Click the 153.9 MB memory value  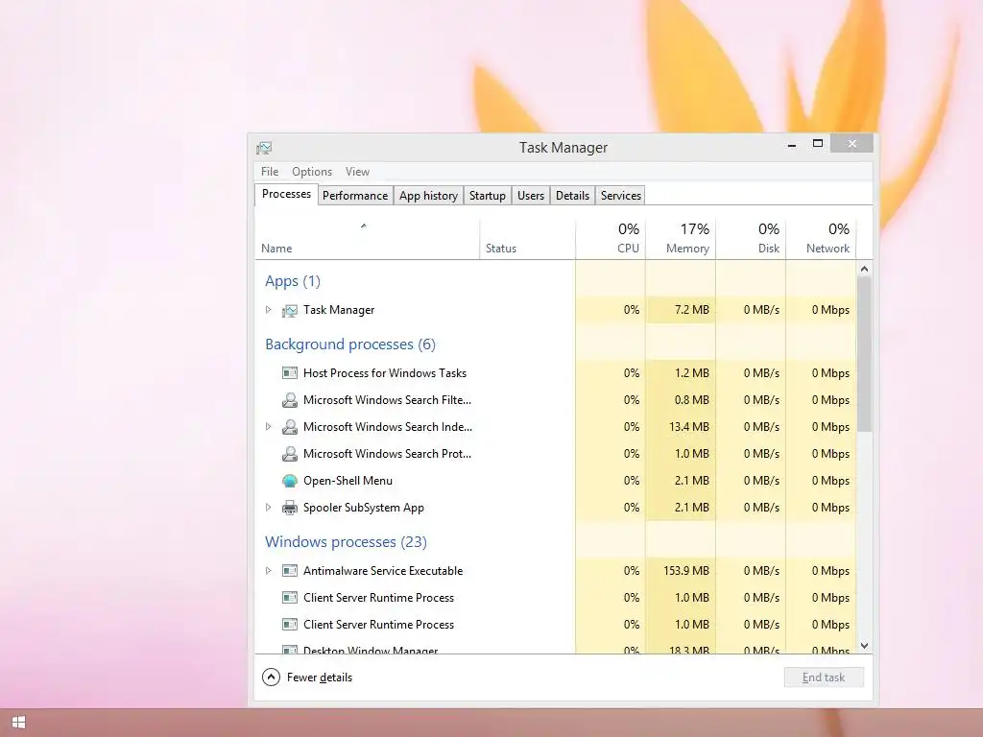[686, 571]
